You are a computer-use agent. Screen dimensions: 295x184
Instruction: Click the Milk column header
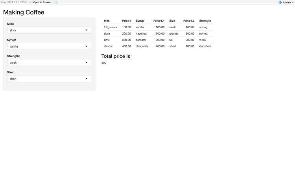tap(107, 21)
